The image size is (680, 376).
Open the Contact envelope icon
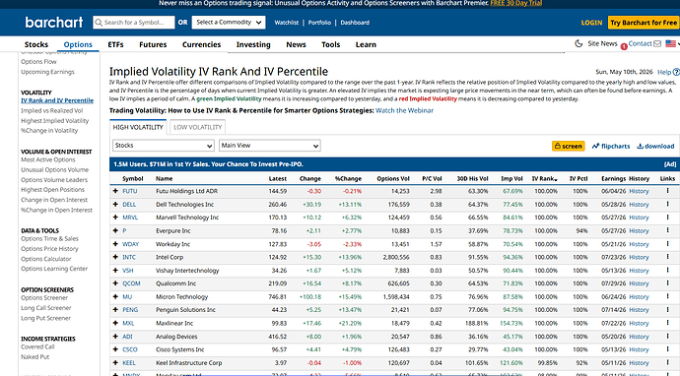657,43
